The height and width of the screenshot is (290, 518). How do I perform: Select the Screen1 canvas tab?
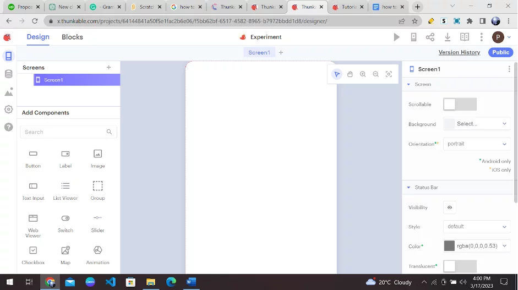pyautogui.click(x=259, y=52)
